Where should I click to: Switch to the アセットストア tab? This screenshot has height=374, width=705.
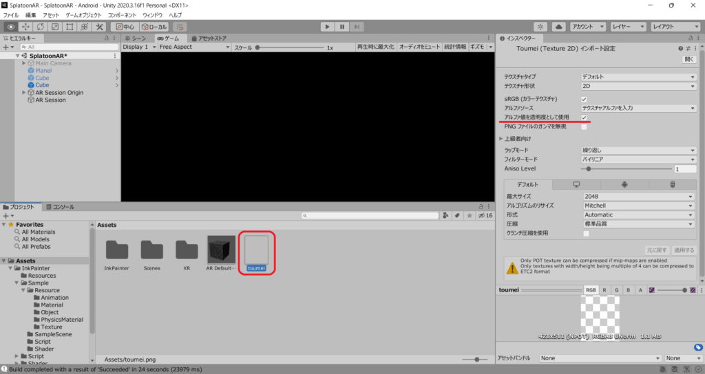point(209,38)
